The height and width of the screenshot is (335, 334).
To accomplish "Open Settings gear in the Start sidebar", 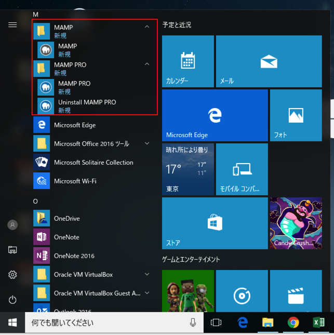I will point(12,275).
